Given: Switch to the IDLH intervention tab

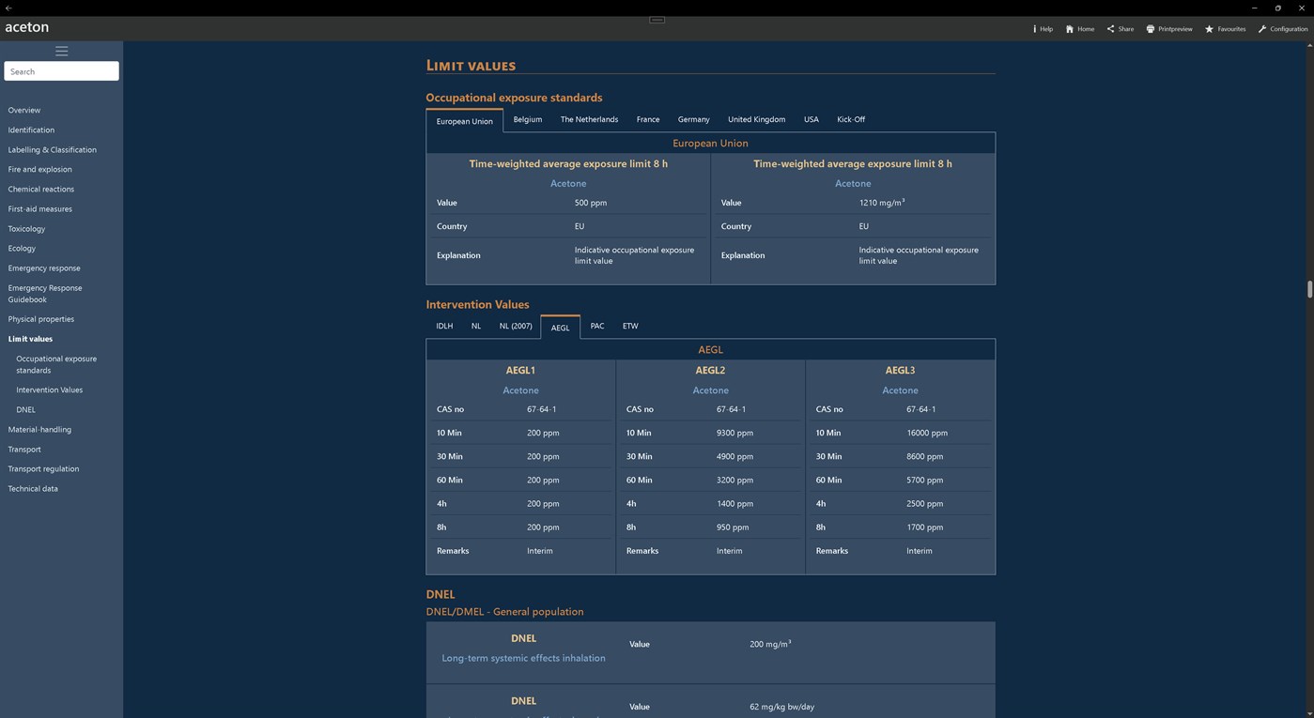Looking at the screenshot, I should coord(444,326).
